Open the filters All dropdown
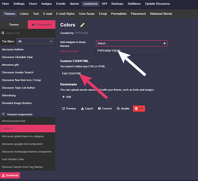This screenshot has width=198, height=181. pos(35,42)
